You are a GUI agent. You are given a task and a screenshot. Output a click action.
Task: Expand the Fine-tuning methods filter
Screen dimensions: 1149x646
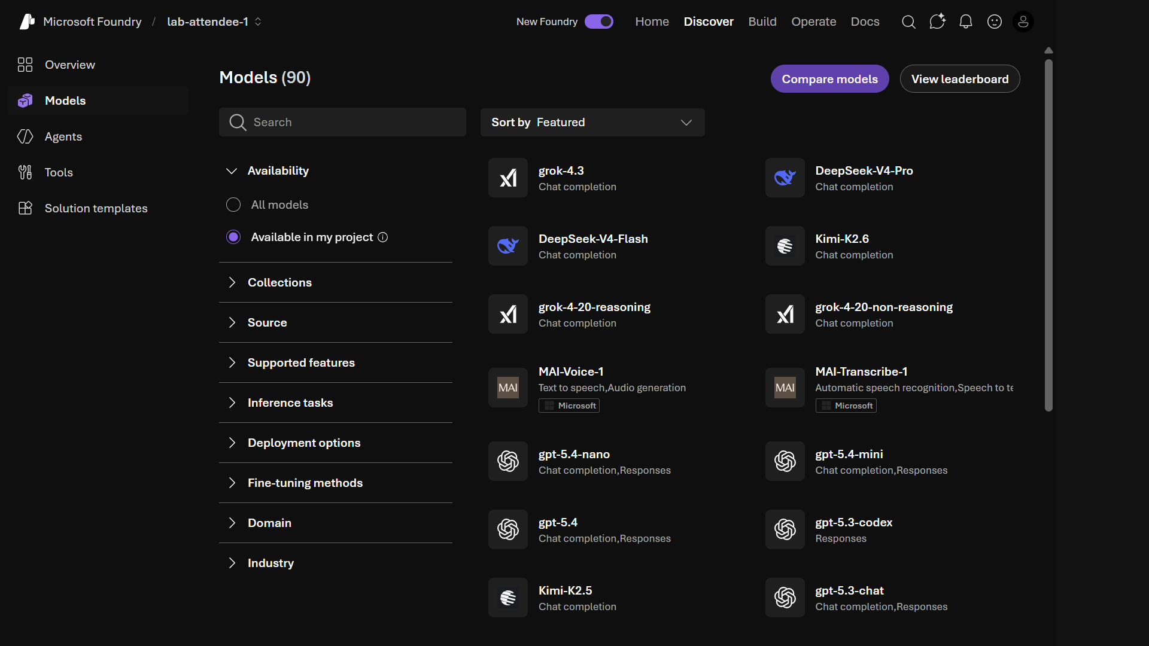coord(336,483)
